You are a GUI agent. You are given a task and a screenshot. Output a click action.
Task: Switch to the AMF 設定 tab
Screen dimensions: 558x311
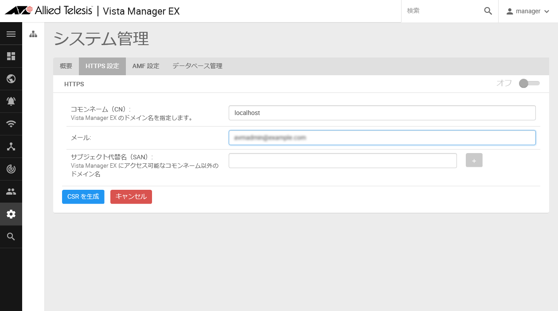coord(146,66)
